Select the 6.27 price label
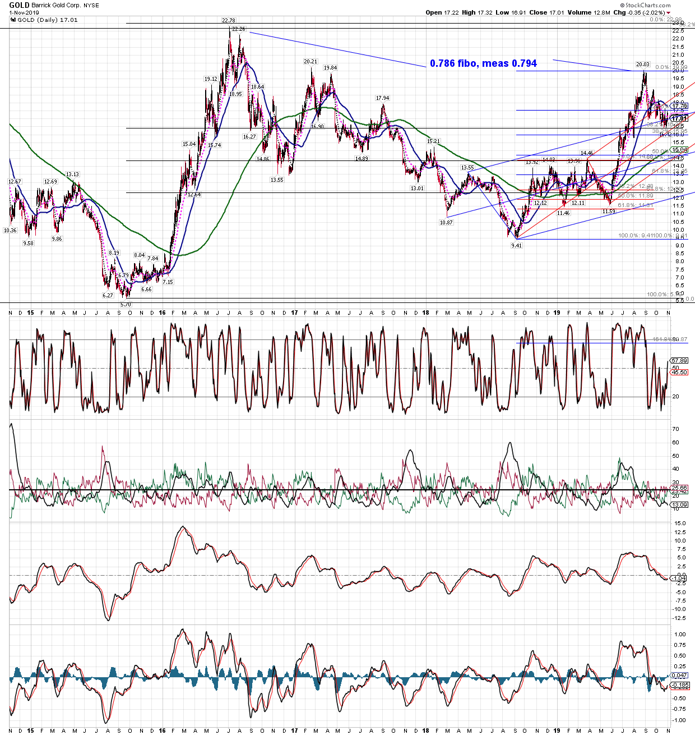 108,295
